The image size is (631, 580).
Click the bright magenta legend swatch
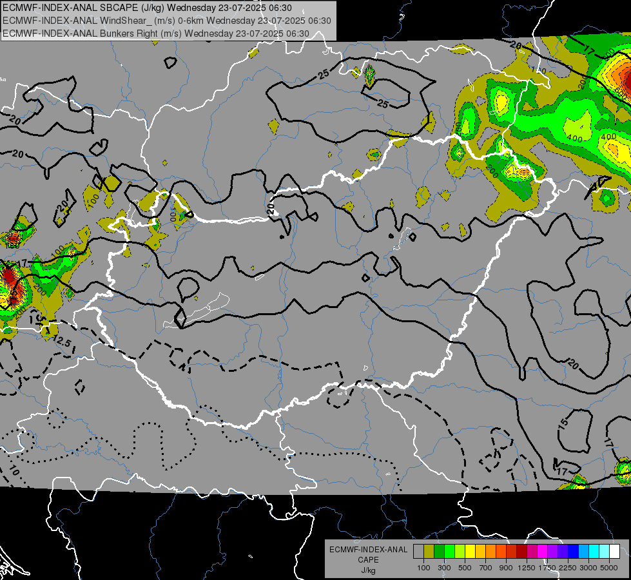543,552
